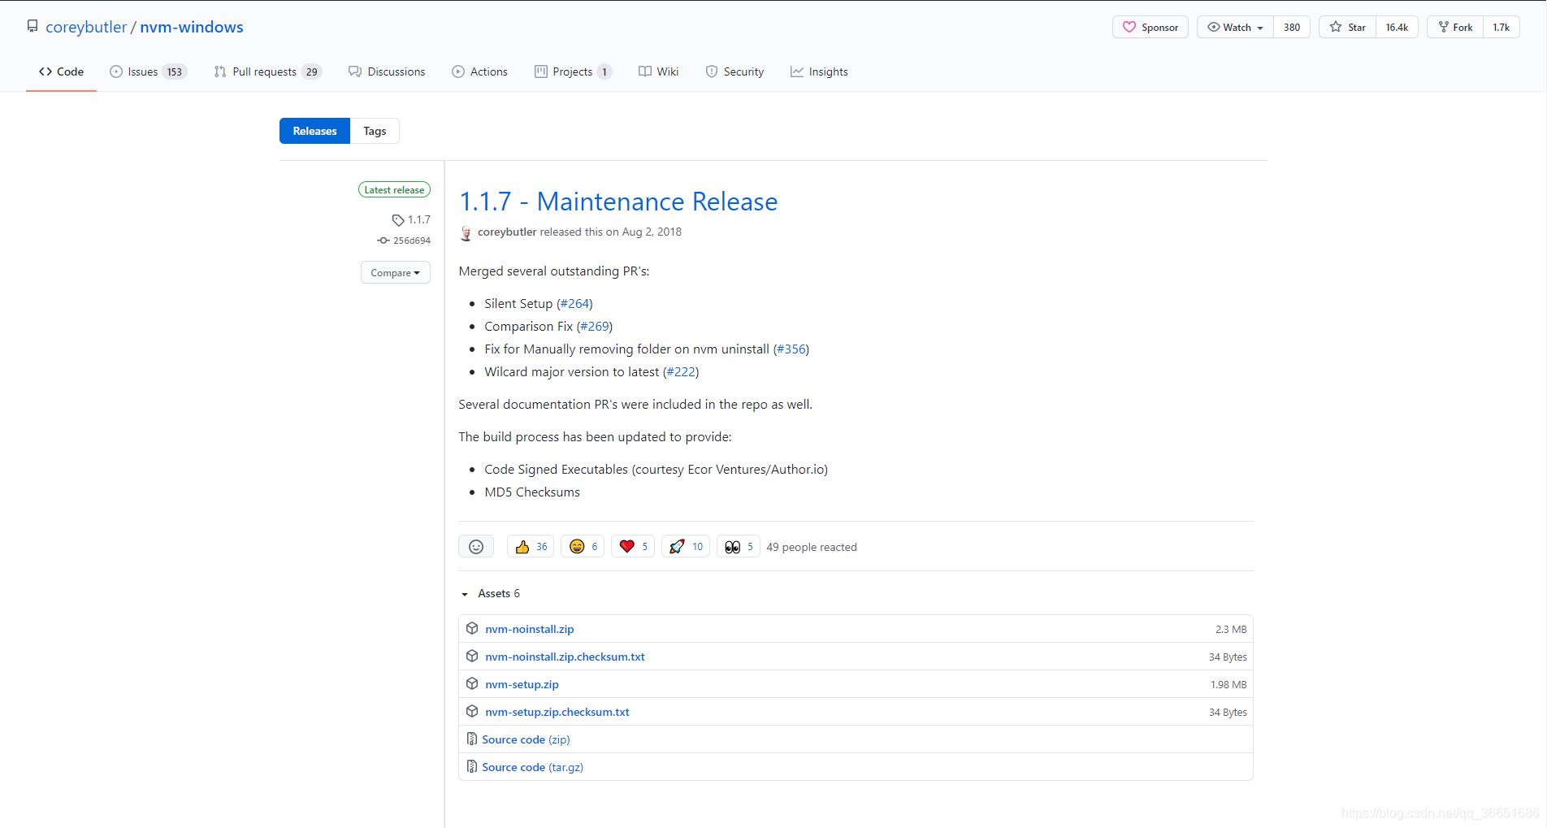Click file-zip icon beside Source code (zip)

pyautogui.click(x=472, y=739)
